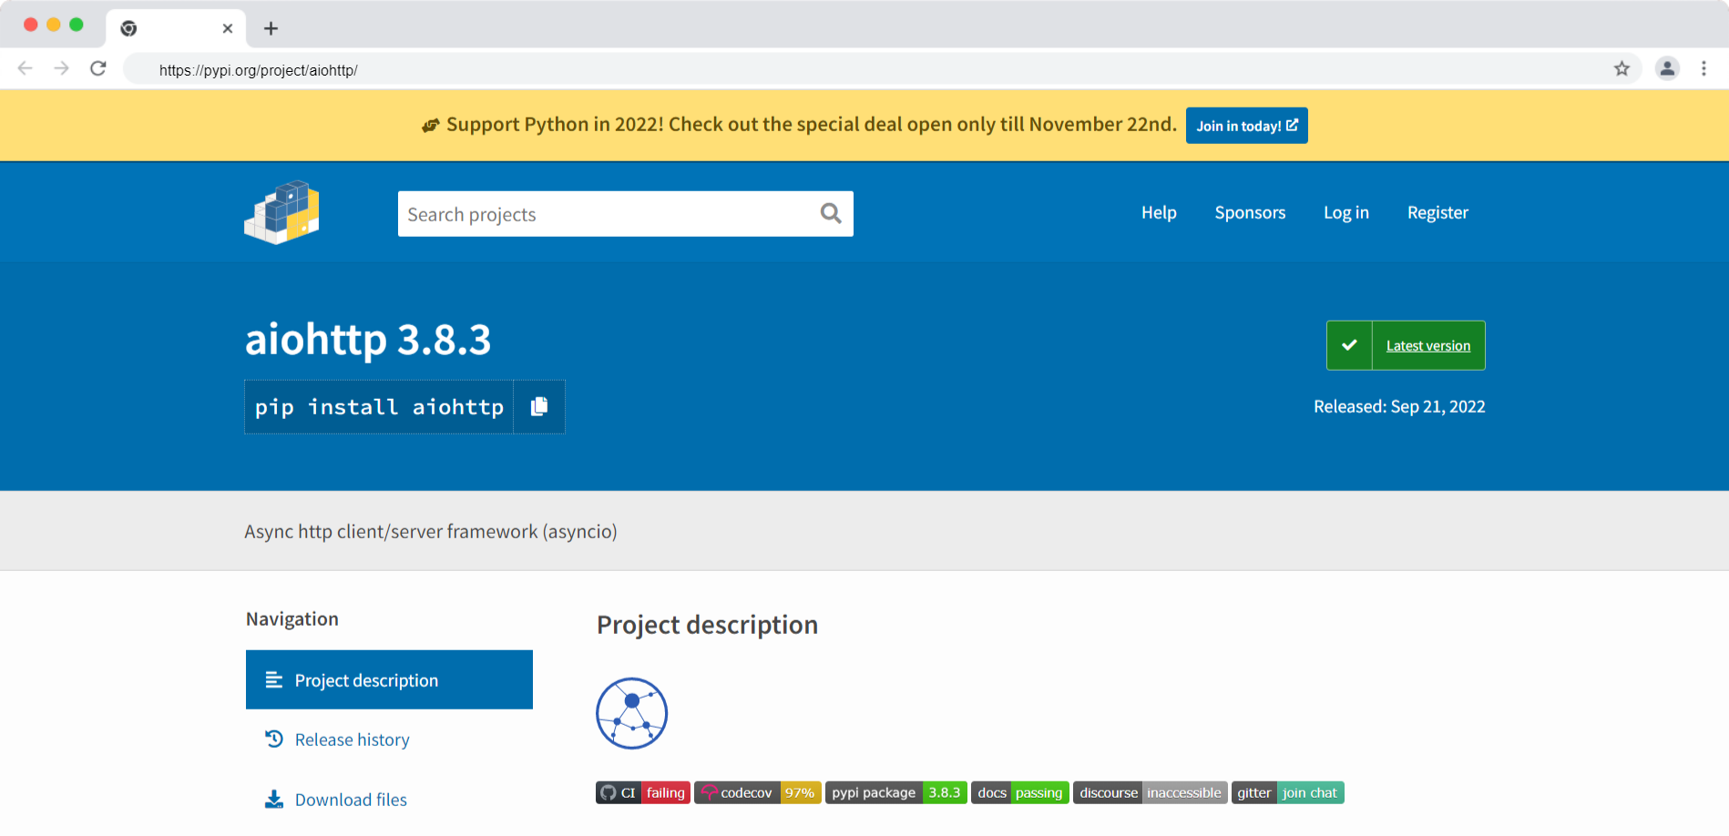This screenshot has height=836, width=1729.
Task: Click the Latest version button
Action: (x=1406, y=345)
